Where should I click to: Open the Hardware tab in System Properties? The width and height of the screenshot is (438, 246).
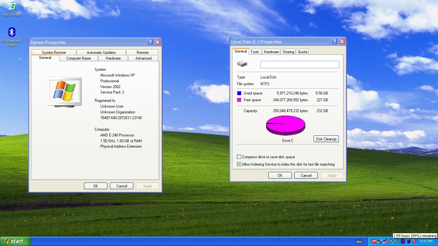113,58
